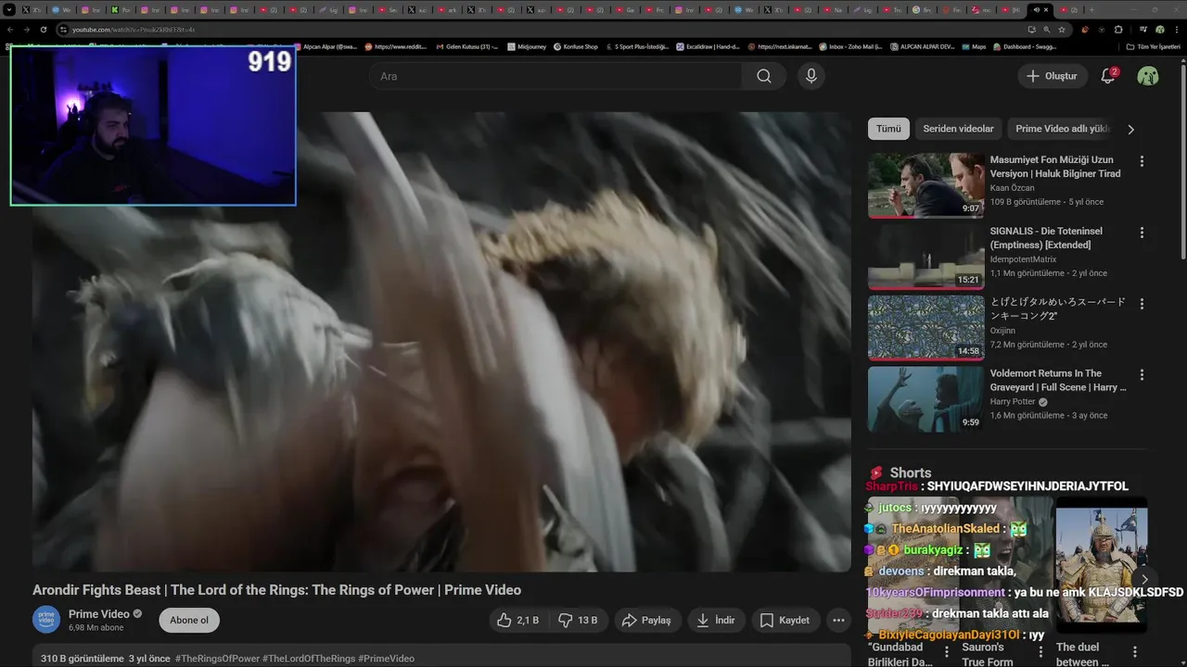Open the Konfuse Shop bookmark

click(x=576, y=46)
